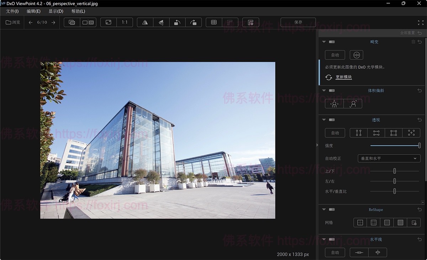Toggle the grid overlay in the toolbar
The width and height of the screenshot is (427, 260).
pos(214,22)
